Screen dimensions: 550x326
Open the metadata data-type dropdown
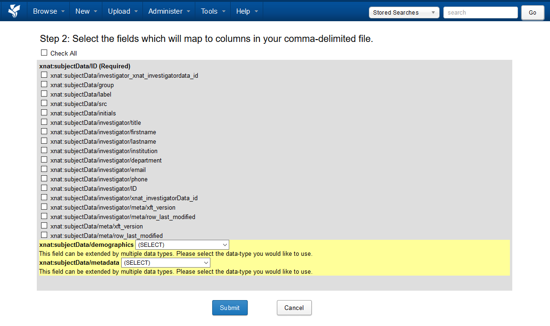(x=166, y=263)
